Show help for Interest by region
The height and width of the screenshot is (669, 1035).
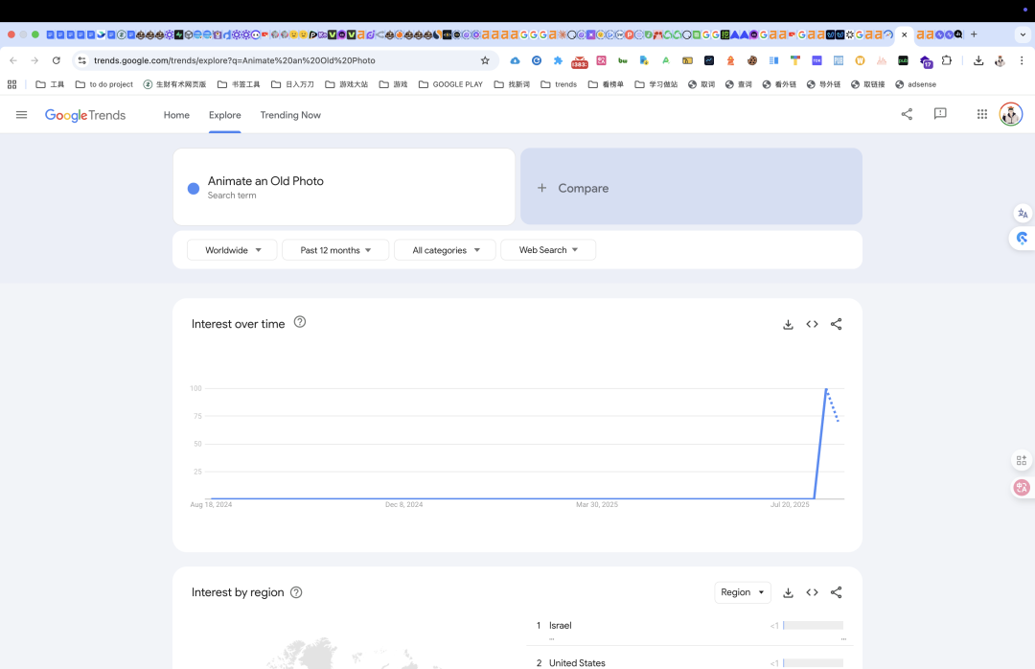coord(296,592)
